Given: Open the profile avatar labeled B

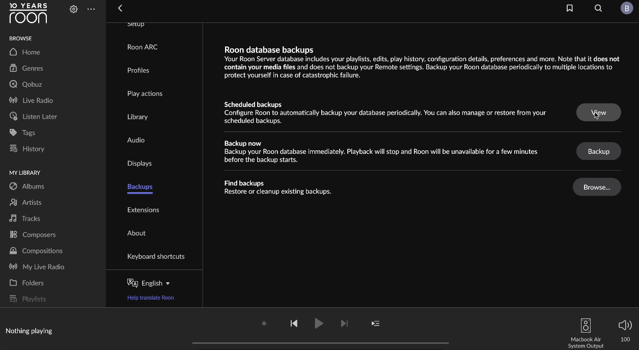Looking at the screenshot, I should tap(627, 8).
